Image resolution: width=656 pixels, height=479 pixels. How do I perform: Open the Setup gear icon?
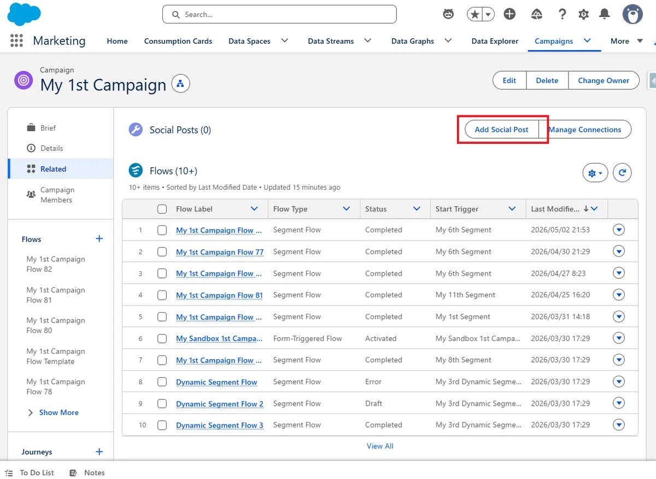click(584, 14)
